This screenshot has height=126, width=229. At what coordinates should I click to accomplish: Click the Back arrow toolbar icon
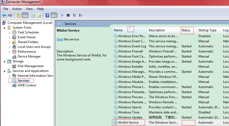tap(4, 15)
